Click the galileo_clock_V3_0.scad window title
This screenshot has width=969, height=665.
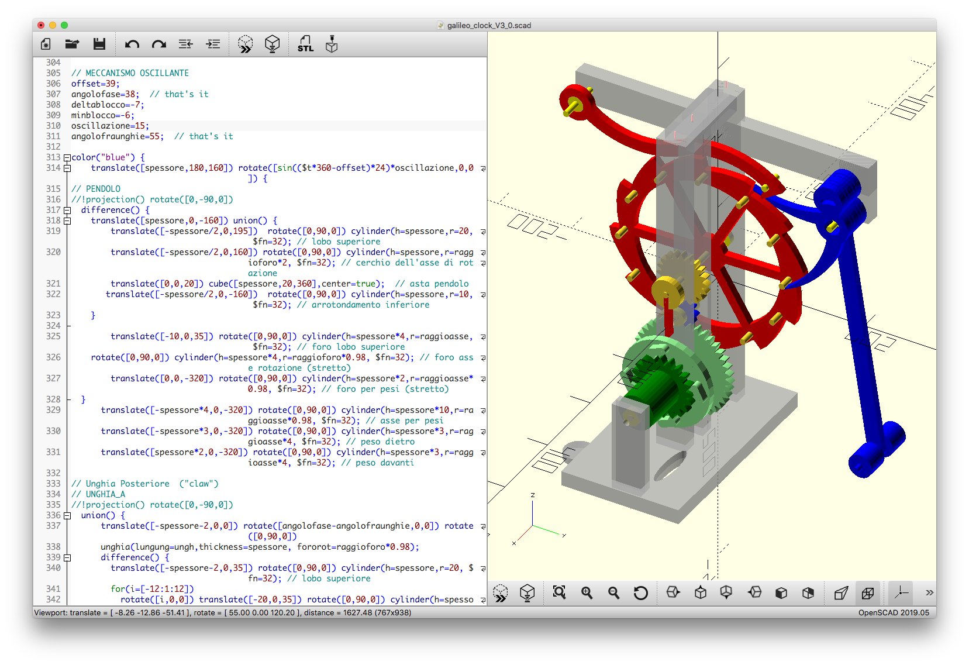(x=489, y=25)
